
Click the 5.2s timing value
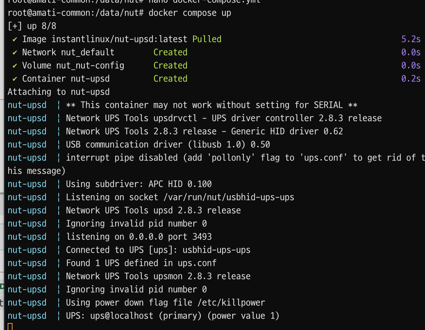(x=411, y=39)
